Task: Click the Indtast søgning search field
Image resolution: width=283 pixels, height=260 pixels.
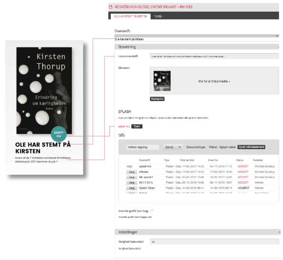Action: [143, 147]
